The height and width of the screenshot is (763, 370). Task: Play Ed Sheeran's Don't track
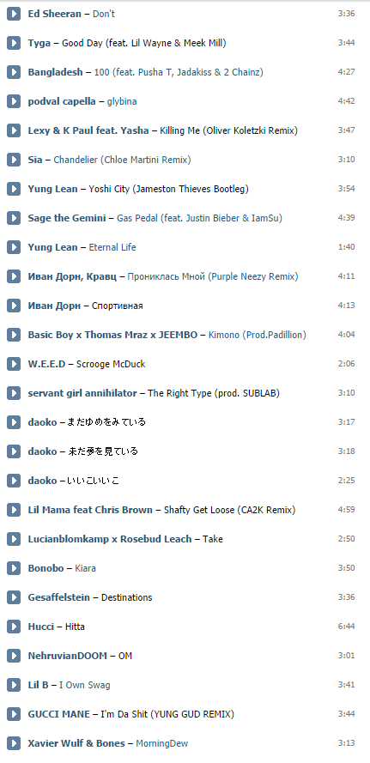point(14,14)
